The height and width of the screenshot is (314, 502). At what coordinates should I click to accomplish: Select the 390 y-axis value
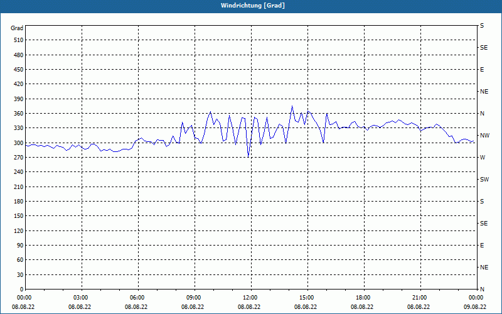[x=19, y=99]
